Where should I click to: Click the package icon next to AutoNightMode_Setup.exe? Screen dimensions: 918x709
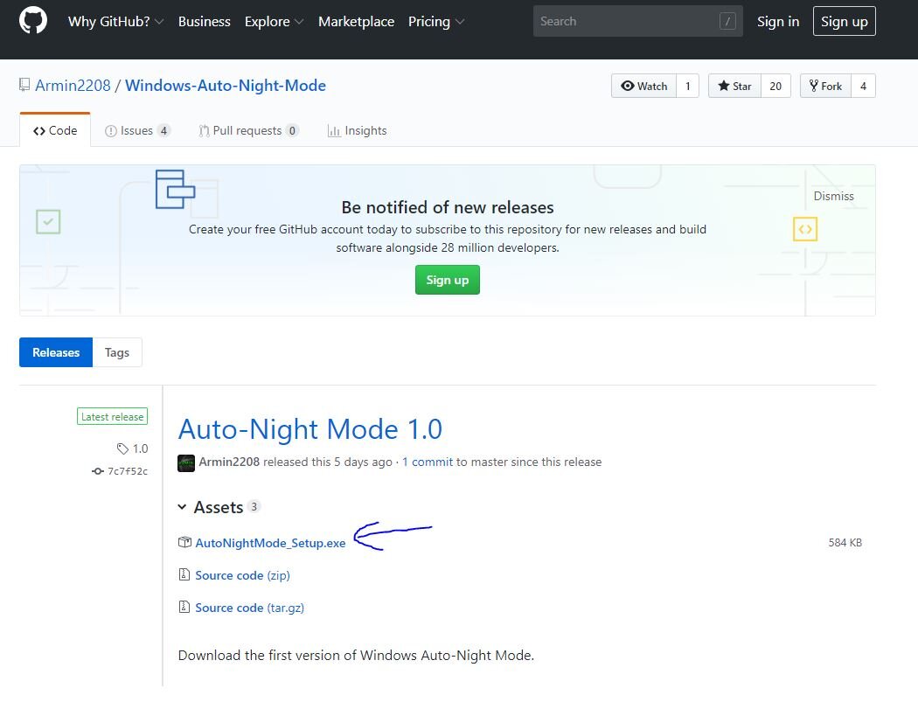point(184,542)
